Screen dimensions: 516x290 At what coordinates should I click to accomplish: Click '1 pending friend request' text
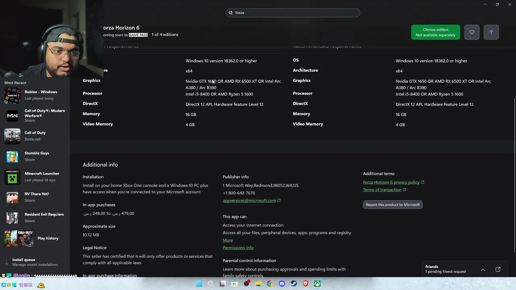(x=445, y=271)
